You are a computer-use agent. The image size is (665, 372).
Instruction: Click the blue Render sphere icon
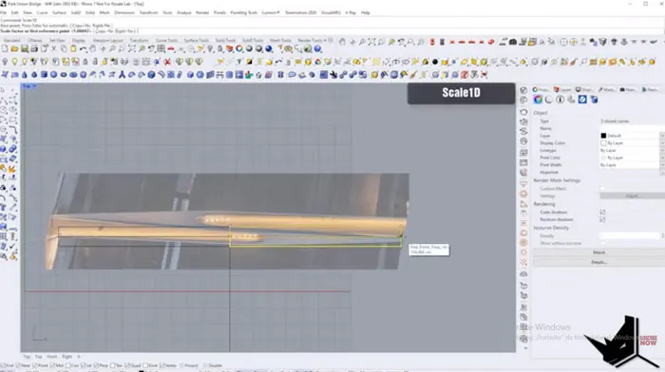pos(269,49)
